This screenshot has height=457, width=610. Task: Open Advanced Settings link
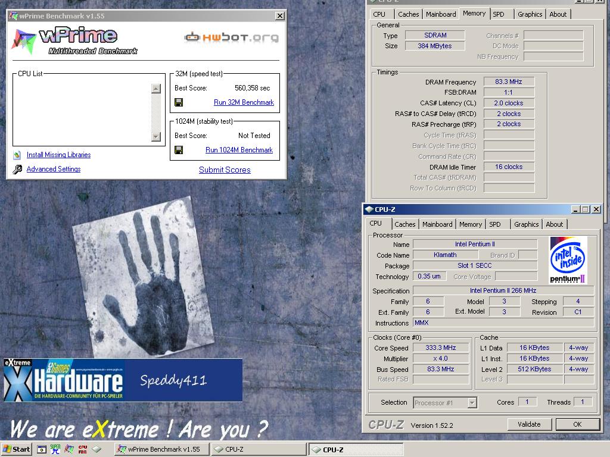pyautogui.click(x=54, y=169)
